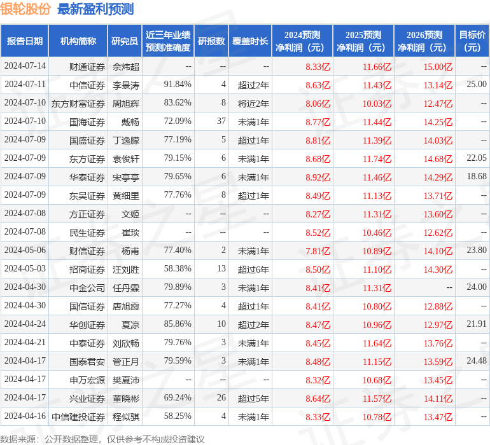Click researcher name 任丹霖

pyautogui.click(x=126, y=288)
